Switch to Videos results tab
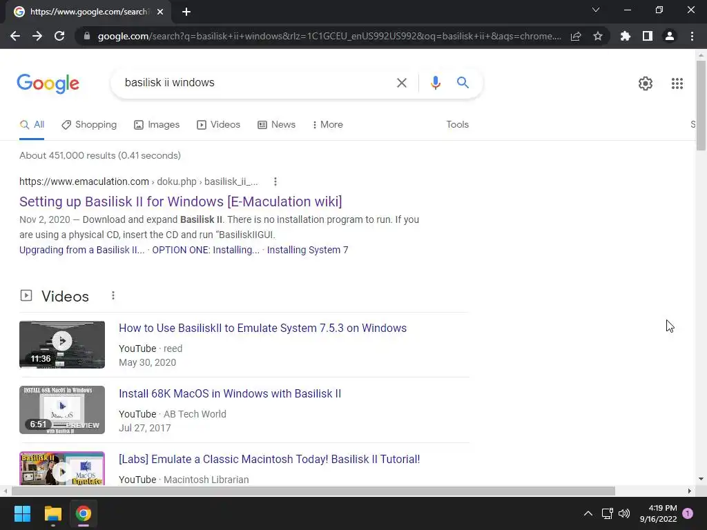Image resolution: width=707 pixels, height=530 pixels. (x=219, y=125)
